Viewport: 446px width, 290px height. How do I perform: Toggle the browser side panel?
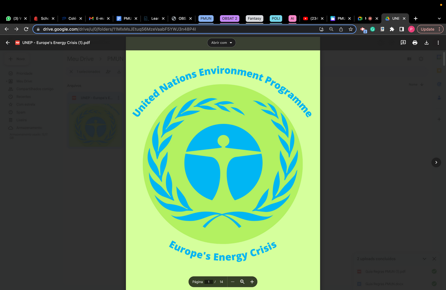[x=402, y=29]
